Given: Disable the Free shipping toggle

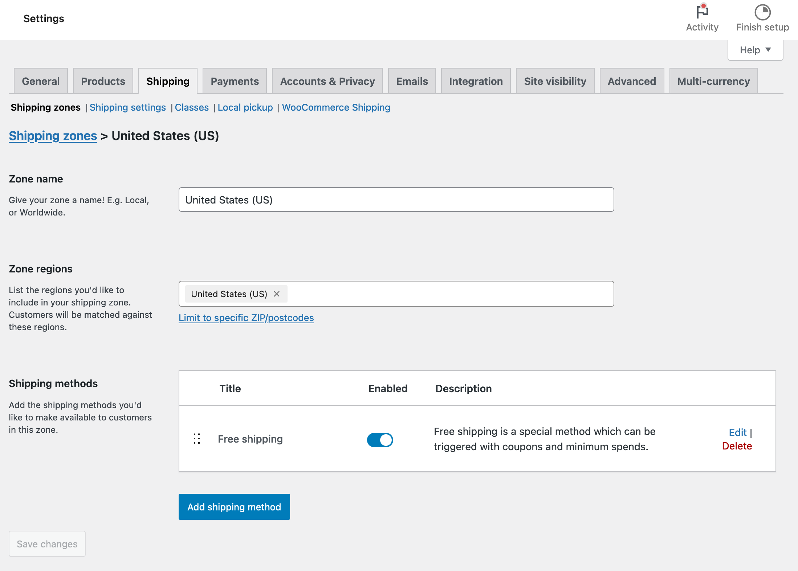Looking at the screenshot, I should coord(380,440).
